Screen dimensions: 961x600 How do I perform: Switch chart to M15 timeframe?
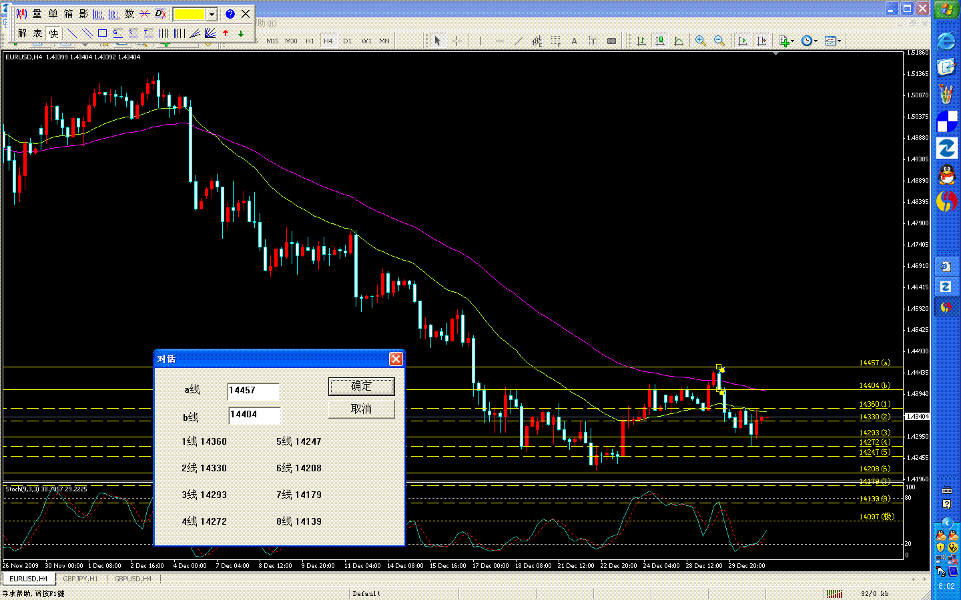[272, 41]
